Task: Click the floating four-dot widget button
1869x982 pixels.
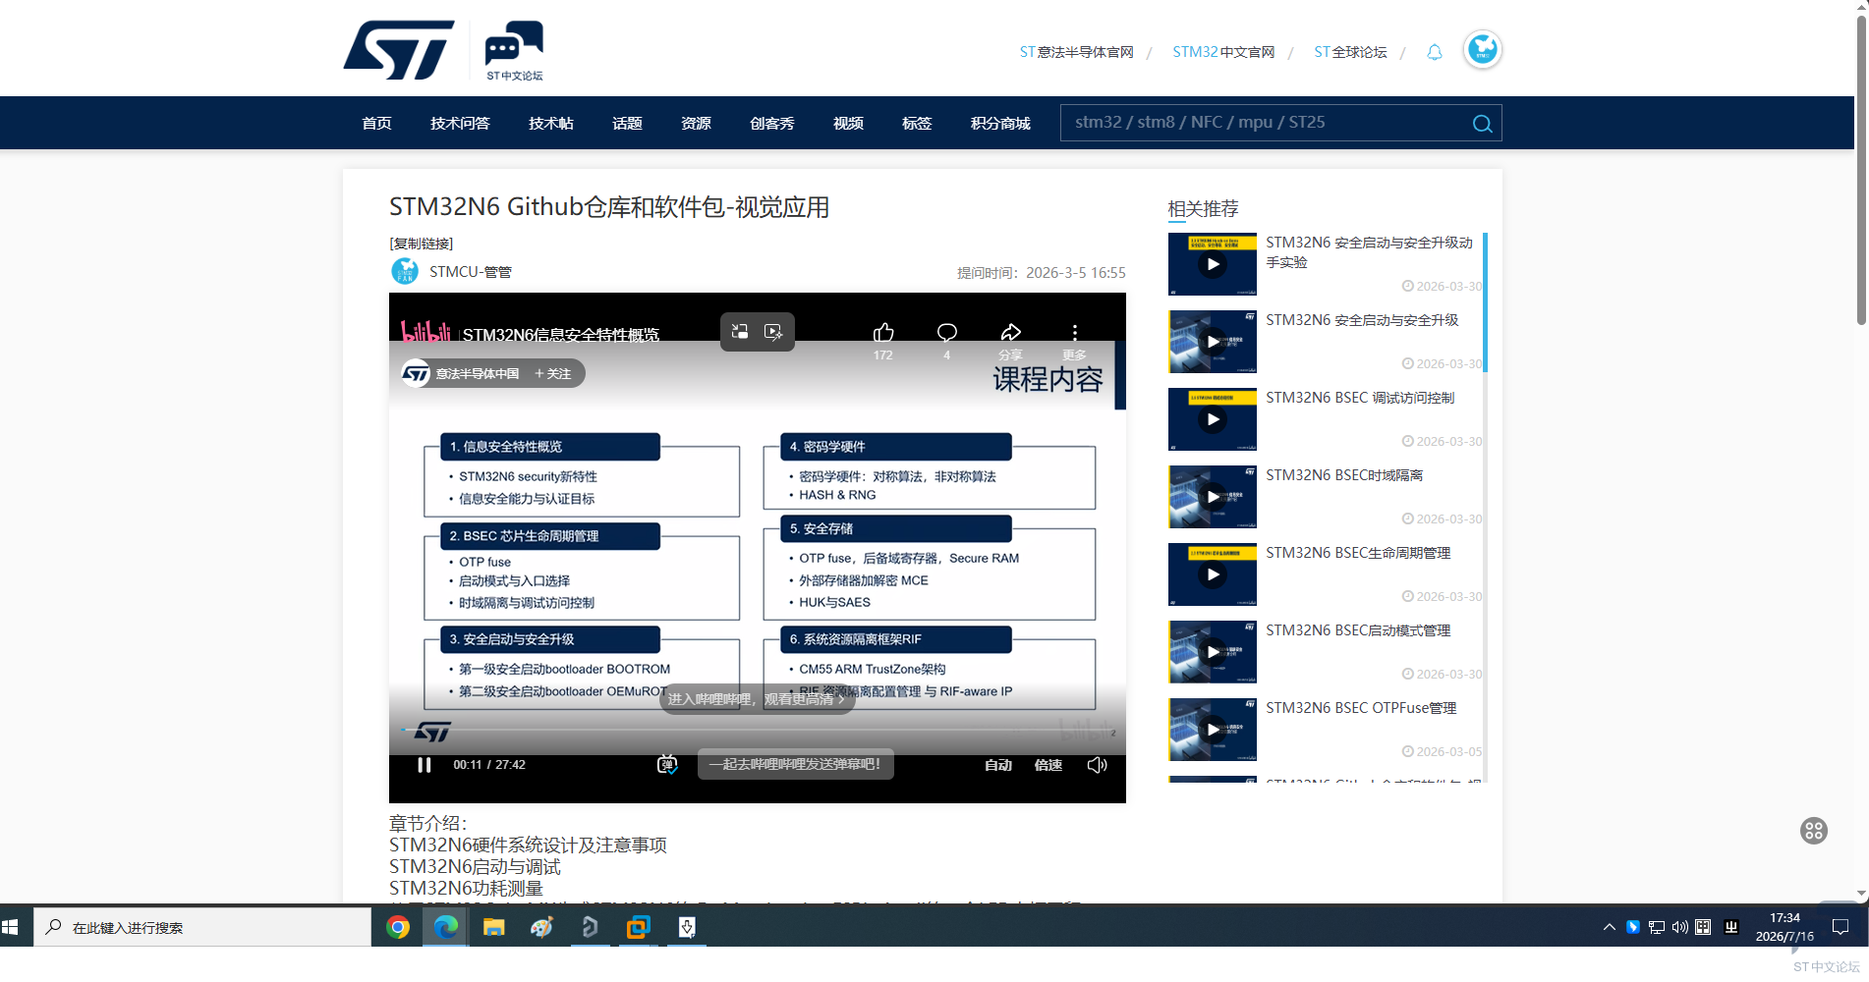Action: point(1814,831)
